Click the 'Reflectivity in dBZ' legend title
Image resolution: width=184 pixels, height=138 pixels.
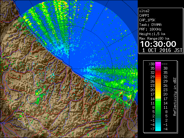point(175,97)
